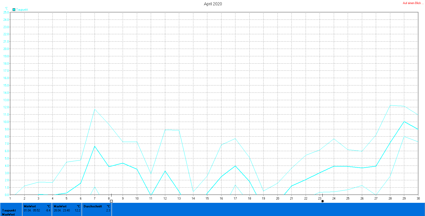Viewport: 425px width, 216px height.
Task: Select the minimum timestamp 01.04. 05:52
Action: tap(32, 210)
